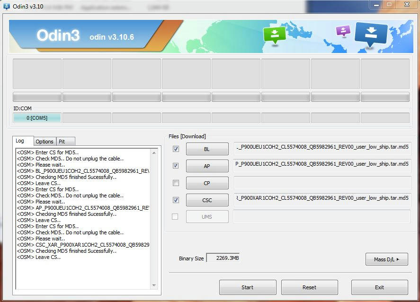Click the Odin3 title bar icon
The image size is (420, 302).
6,6
